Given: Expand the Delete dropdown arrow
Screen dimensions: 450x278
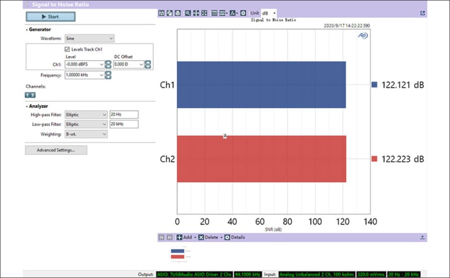Looking at the screenshot, I should point(221,238).
